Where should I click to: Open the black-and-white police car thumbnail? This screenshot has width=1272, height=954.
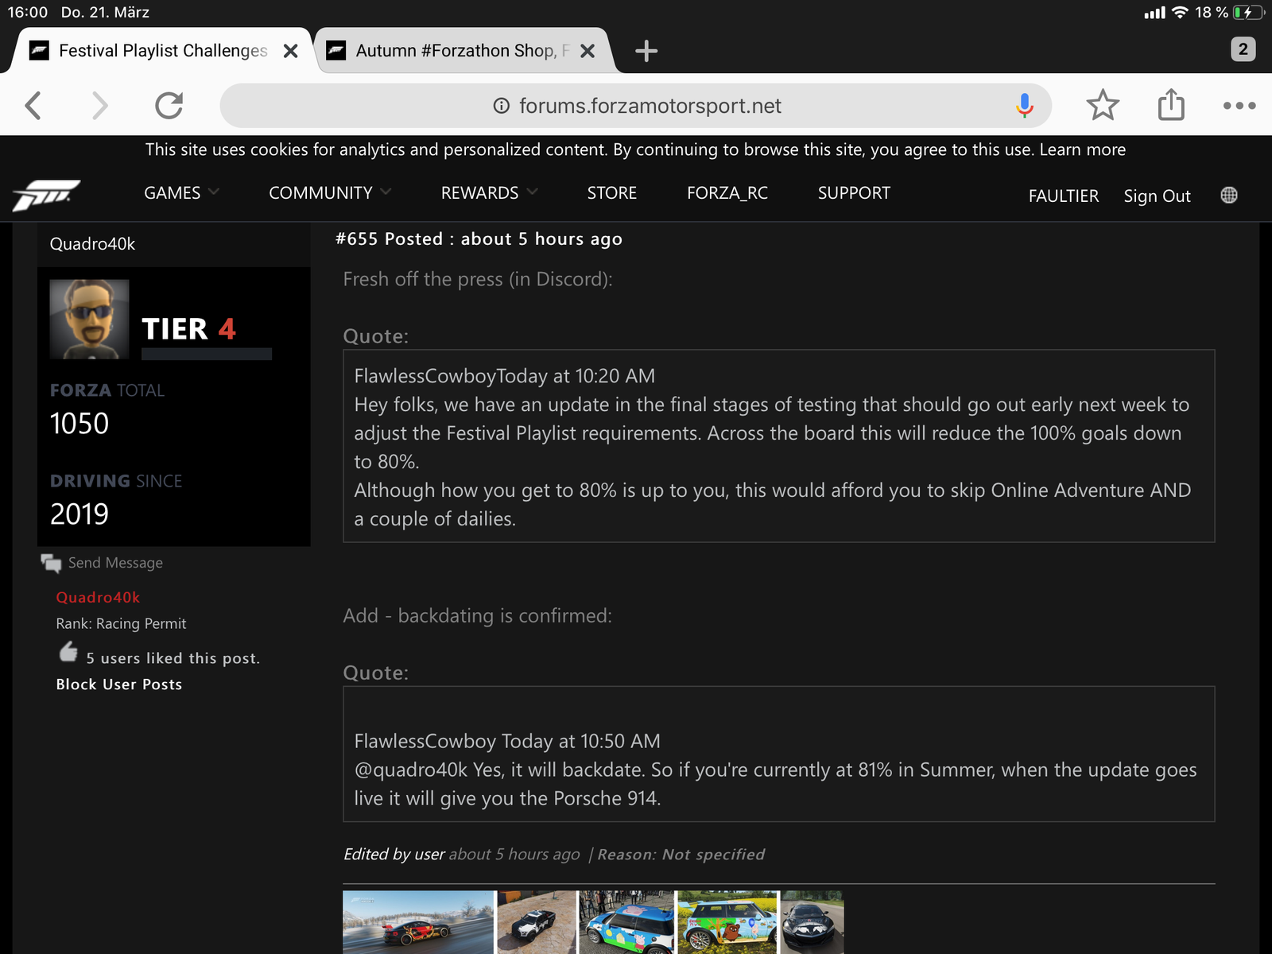537,922
